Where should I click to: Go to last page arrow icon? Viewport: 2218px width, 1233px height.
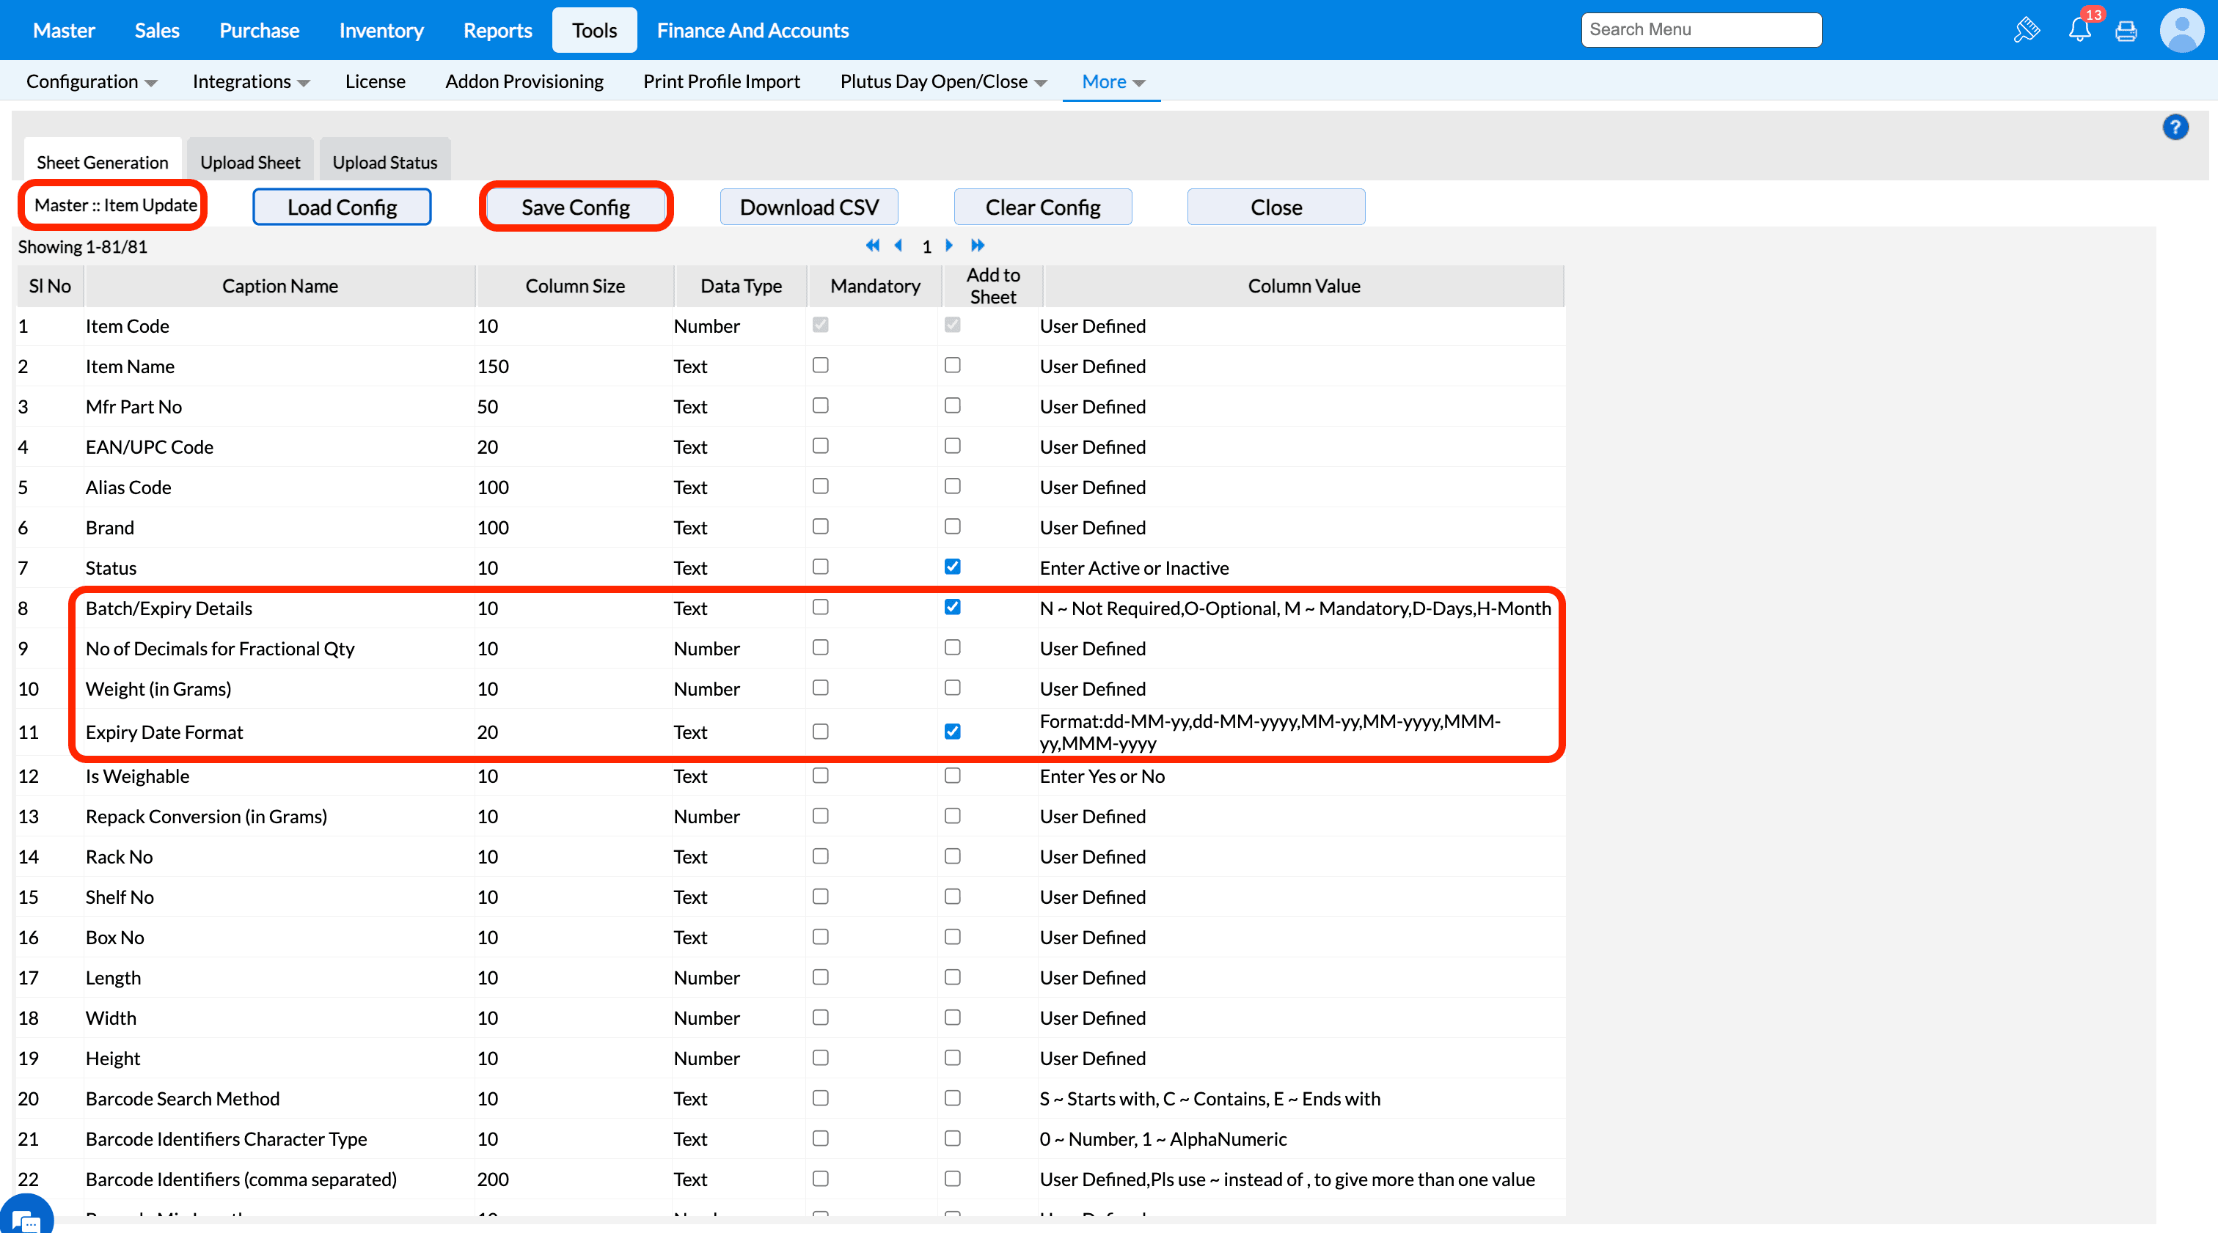tap(977, 246)
